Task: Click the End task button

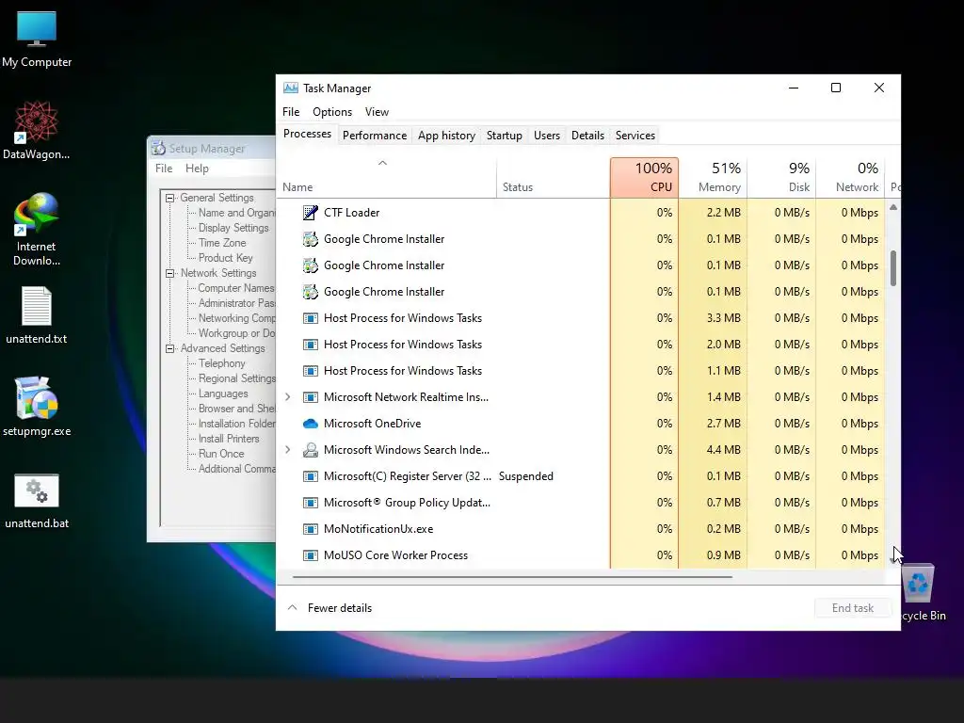Action: (x=853, y=608)
